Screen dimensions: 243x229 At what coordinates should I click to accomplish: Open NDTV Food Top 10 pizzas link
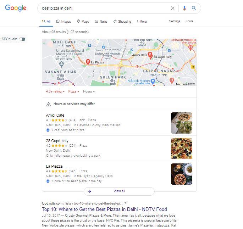104,209
